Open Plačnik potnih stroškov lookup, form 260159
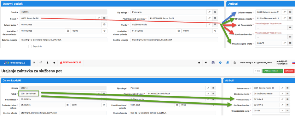Viewport: 295px width, 117px height. (215, 18)
